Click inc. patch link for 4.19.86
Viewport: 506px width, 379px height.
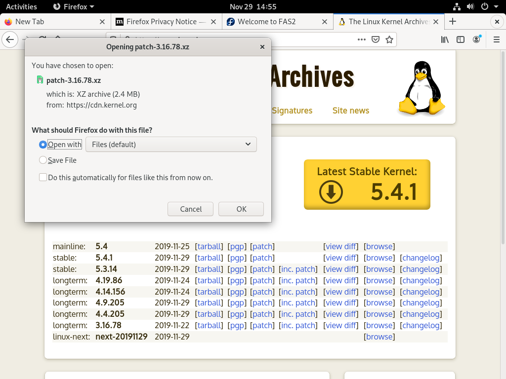coord(298,280)
